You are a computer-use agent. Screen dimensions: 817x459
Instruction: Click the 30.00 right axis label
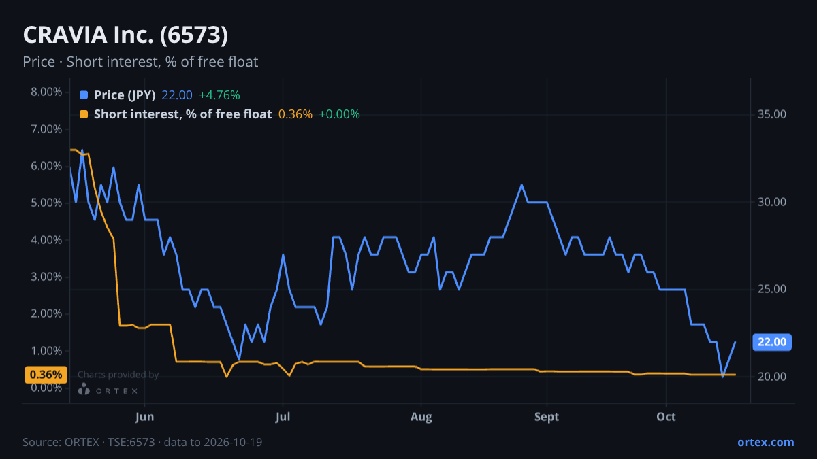(x=772, y=202)
